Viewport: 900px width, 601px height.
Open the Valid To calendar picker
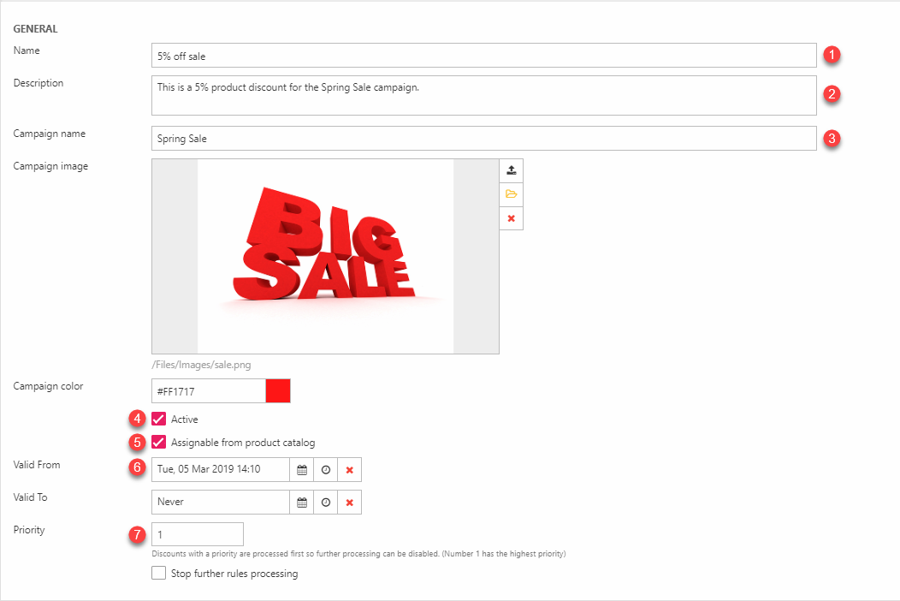[301, 503]
